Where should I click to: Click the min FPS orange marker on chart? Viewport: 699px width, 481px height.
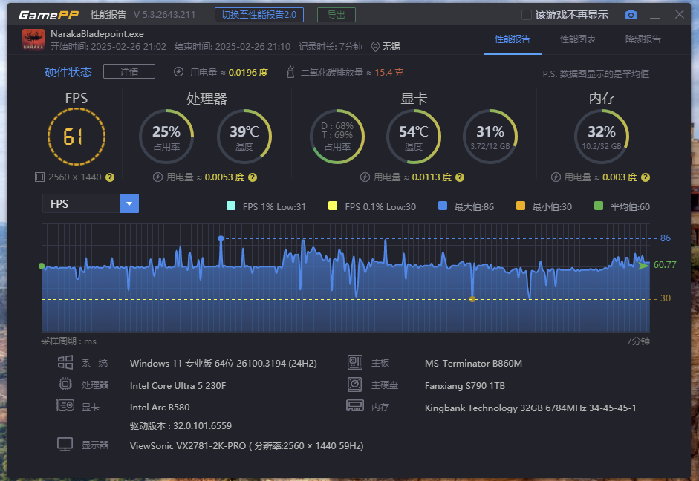[x=472, y=299]
